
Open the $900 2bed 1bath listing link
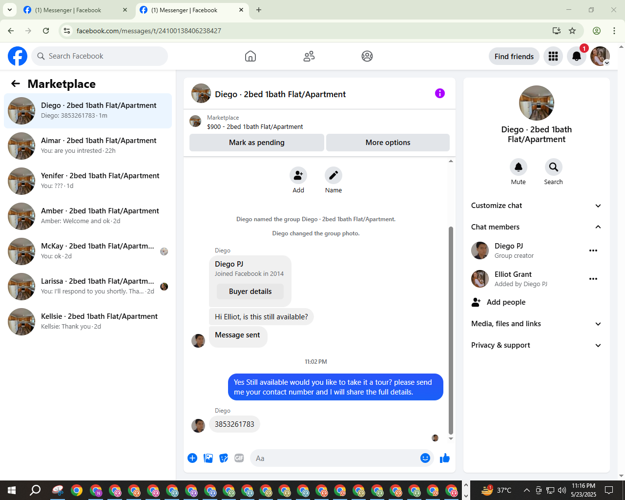tap(255, 126)
